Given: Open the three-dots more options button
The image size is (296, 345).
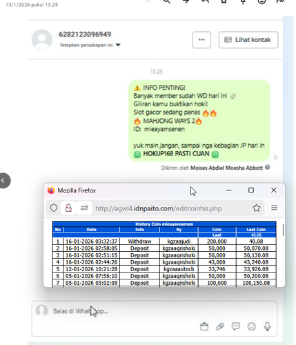Looking at the screenshot, I should [201, 40].
